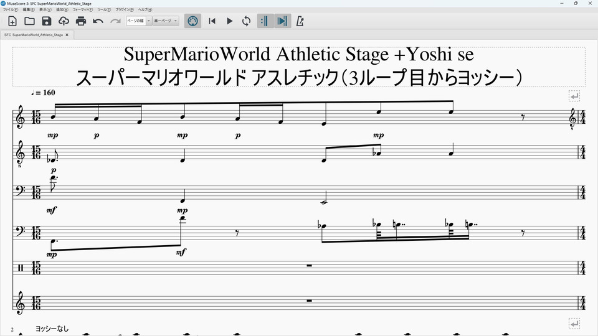Start playback with the Play button
The image size is (598, 336).
click(x=229, y=21)
